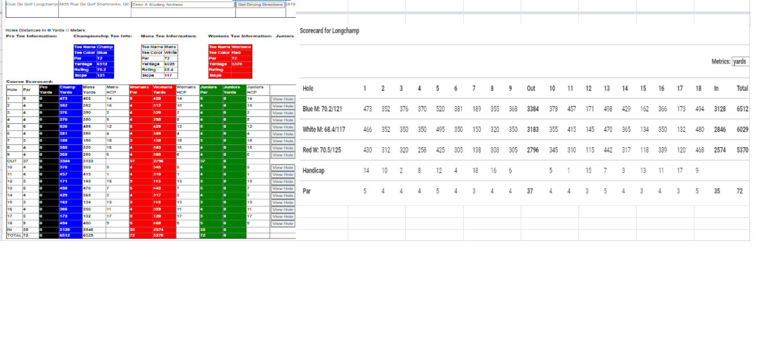This screenshot has width=764, height=339.
Task: Click the Handicap row label
Action: pos(314,171)
